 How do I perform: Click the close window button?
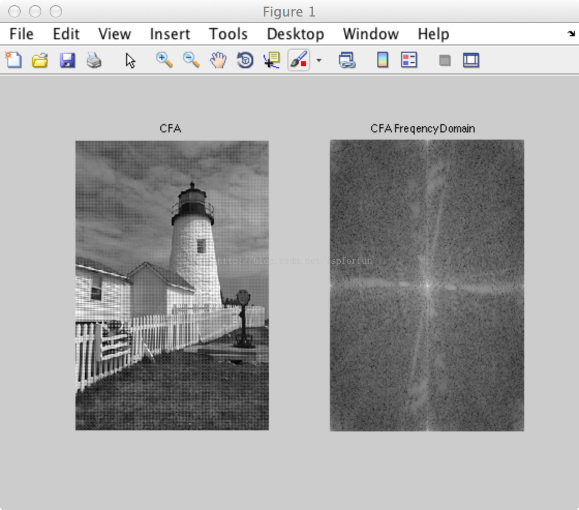click(14, 11)
